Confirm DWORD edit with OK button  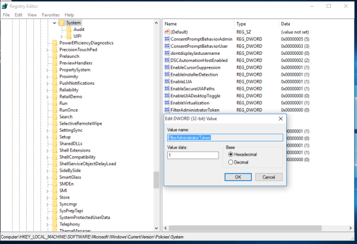[x=238, y=177]
